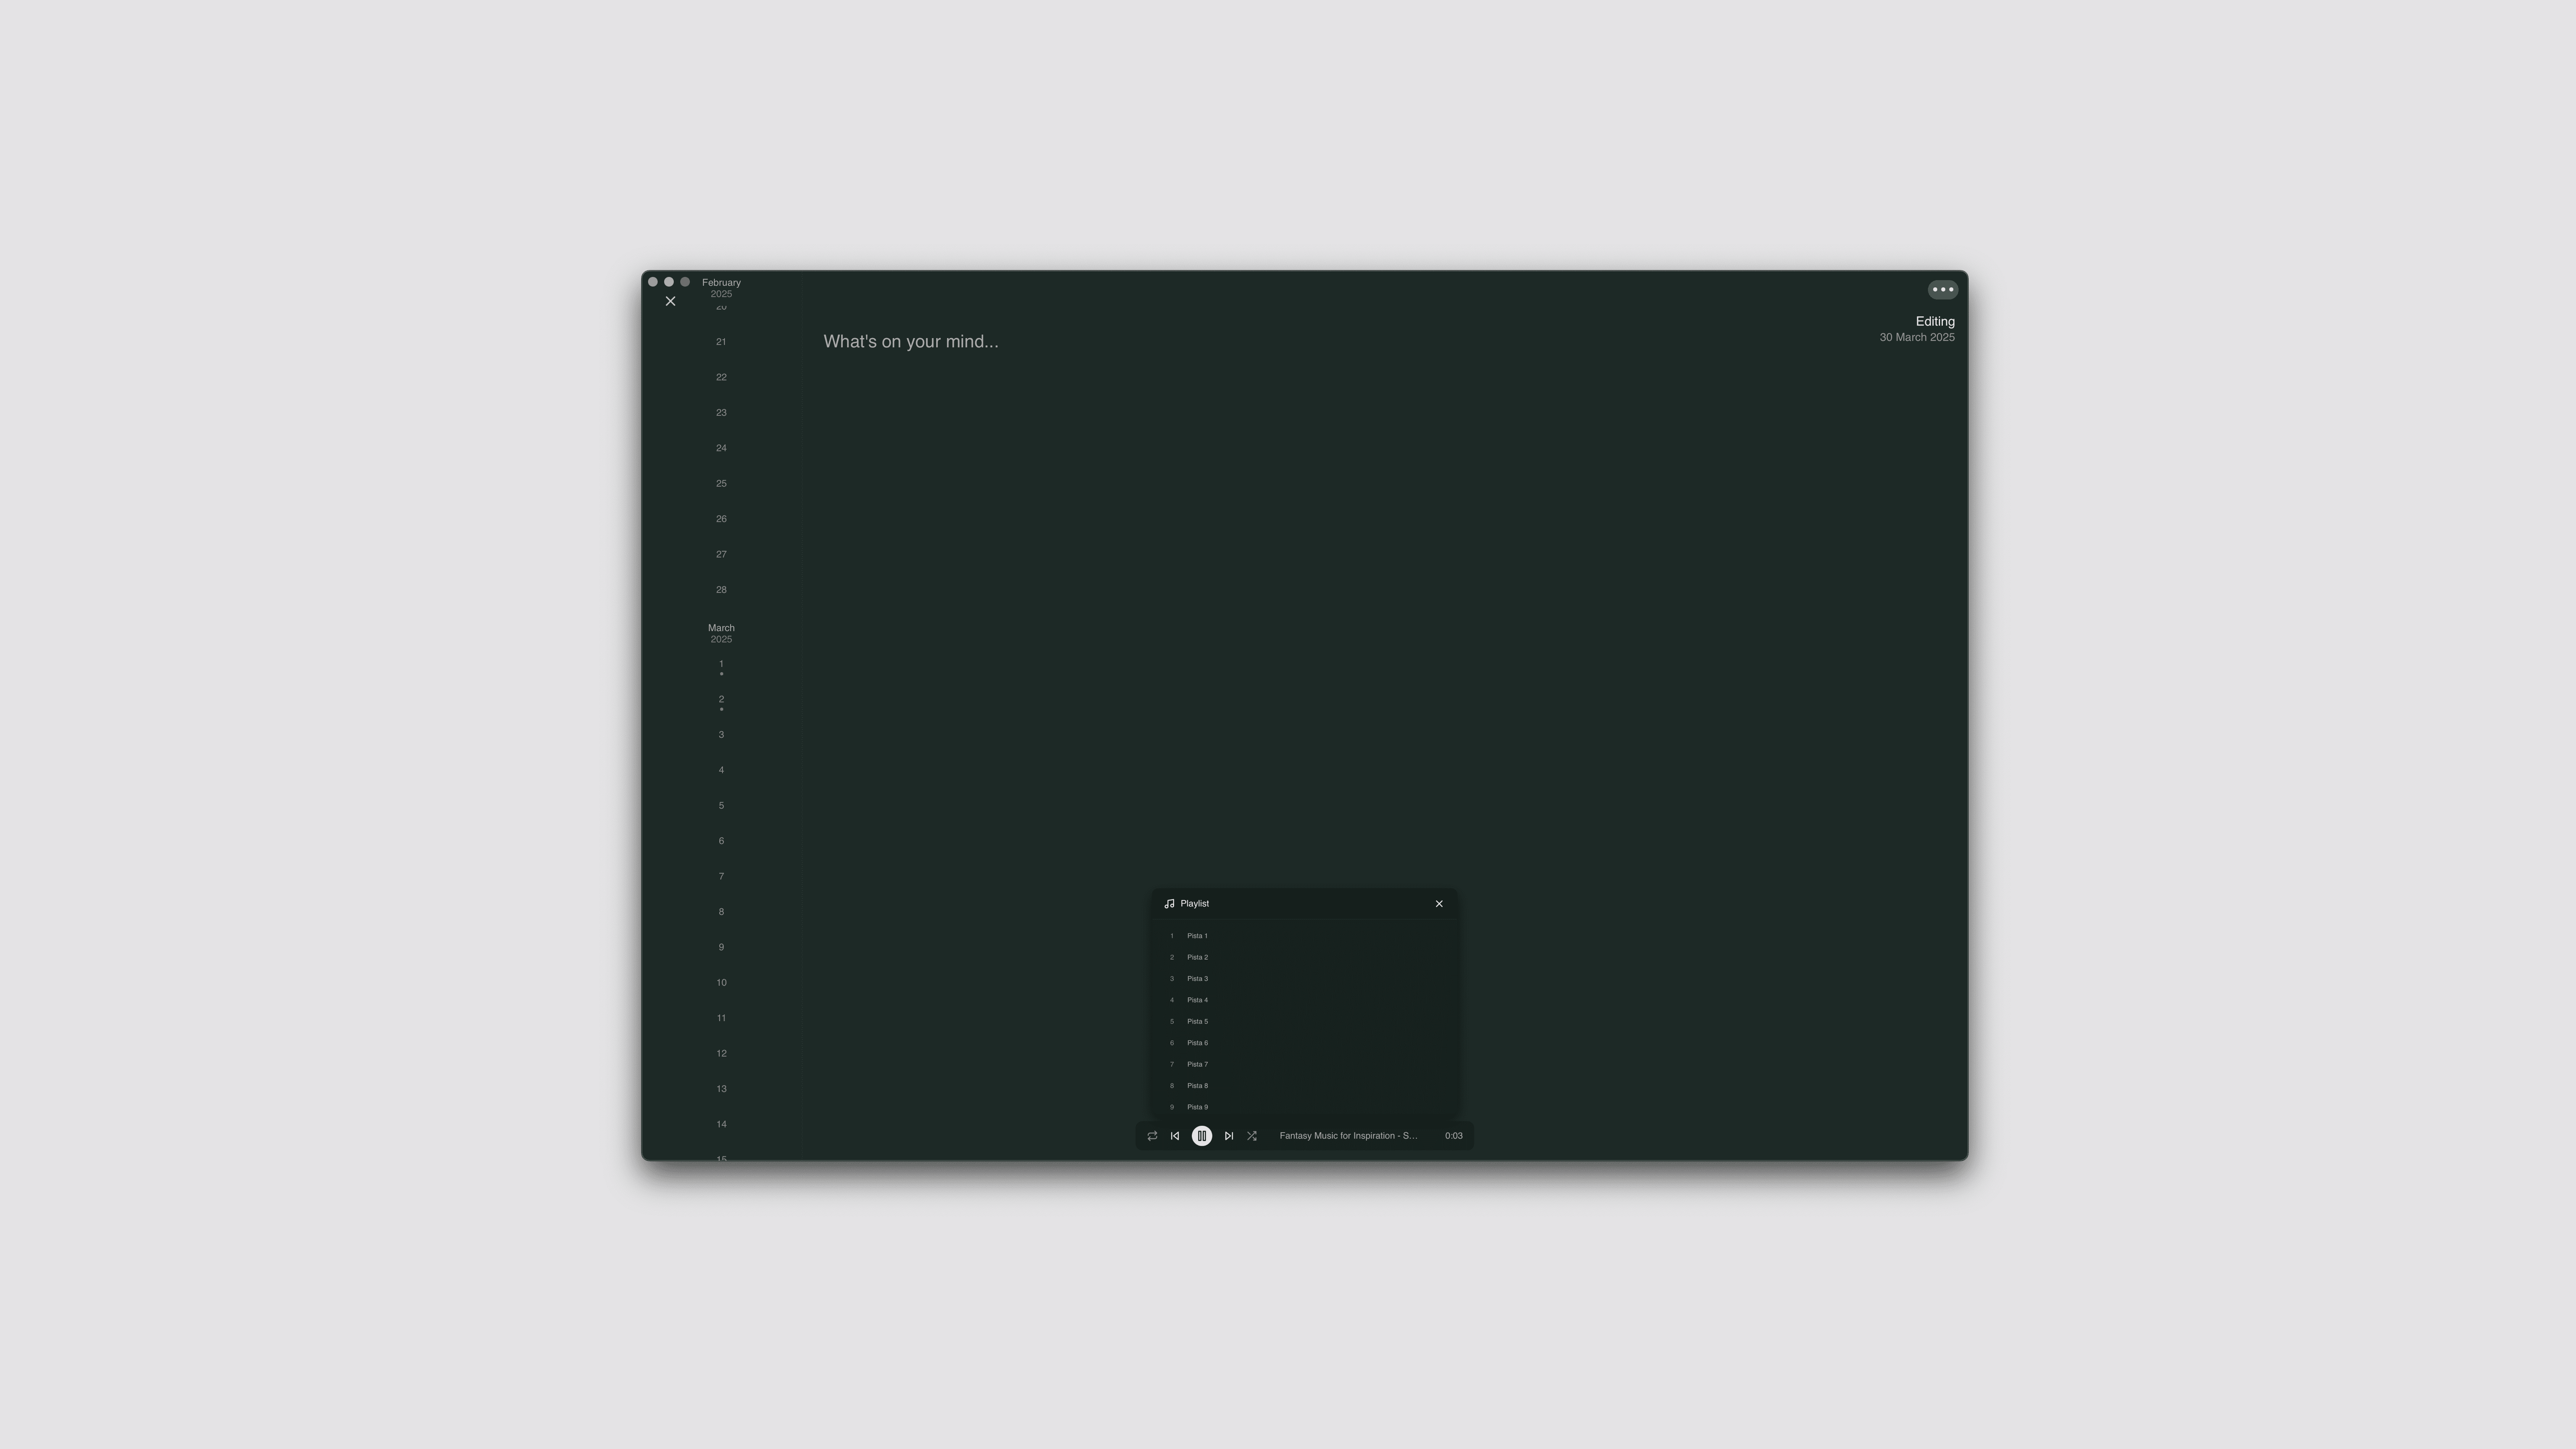Skip to the previous track
Image resolution: width=2576 pixels, height=1449 pixels.
[x=1175, y=1136]
